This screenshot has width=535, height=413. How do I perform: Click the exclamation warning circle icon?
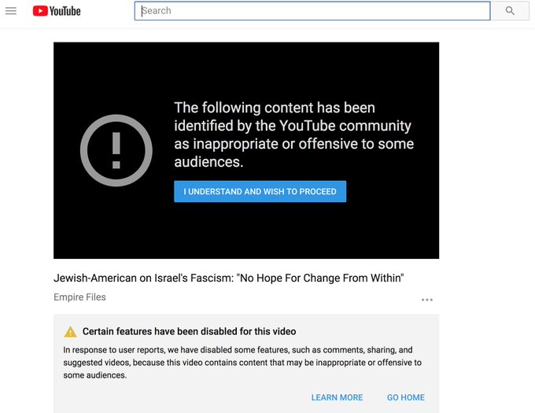click(x=116, y=150)
